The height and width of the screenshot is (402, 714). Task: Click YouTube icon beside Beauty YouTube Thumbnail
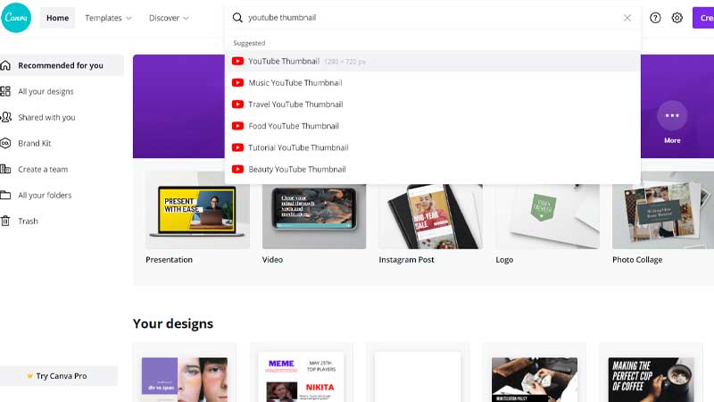[237, 169]
